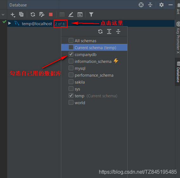Toggle the Current schema (temp) checkbox

[x=71, y=47]
